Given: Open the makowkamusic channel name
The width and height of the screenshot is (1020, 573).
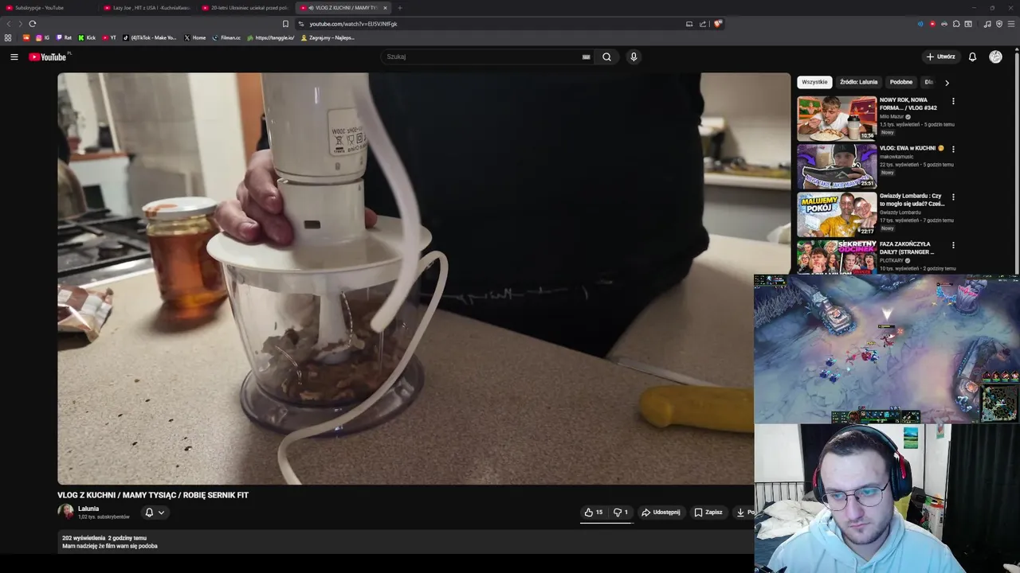Looking at the screenshot, I should (896, 157).
